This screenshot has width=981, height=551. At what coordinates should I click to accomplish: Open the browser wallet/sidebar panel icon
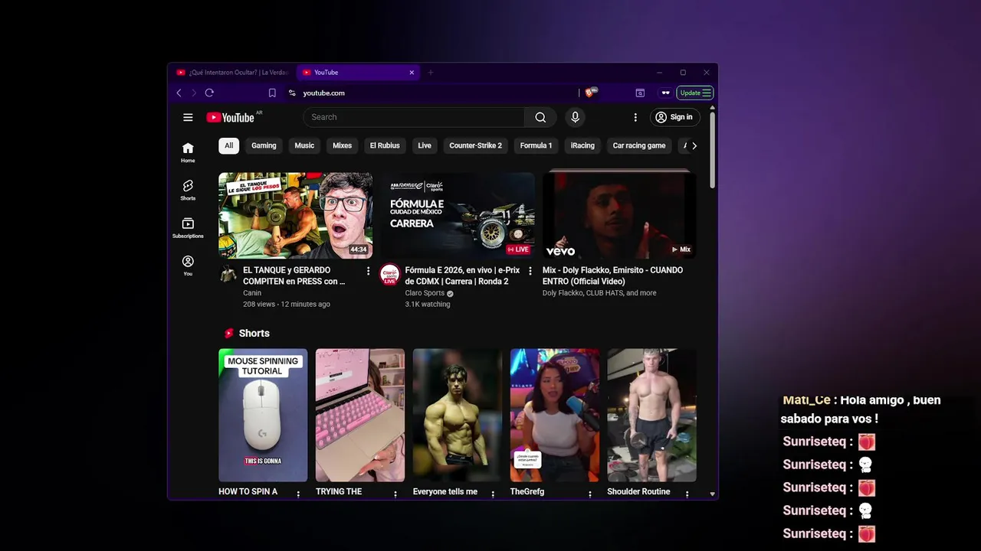click(x=640, y=93)
